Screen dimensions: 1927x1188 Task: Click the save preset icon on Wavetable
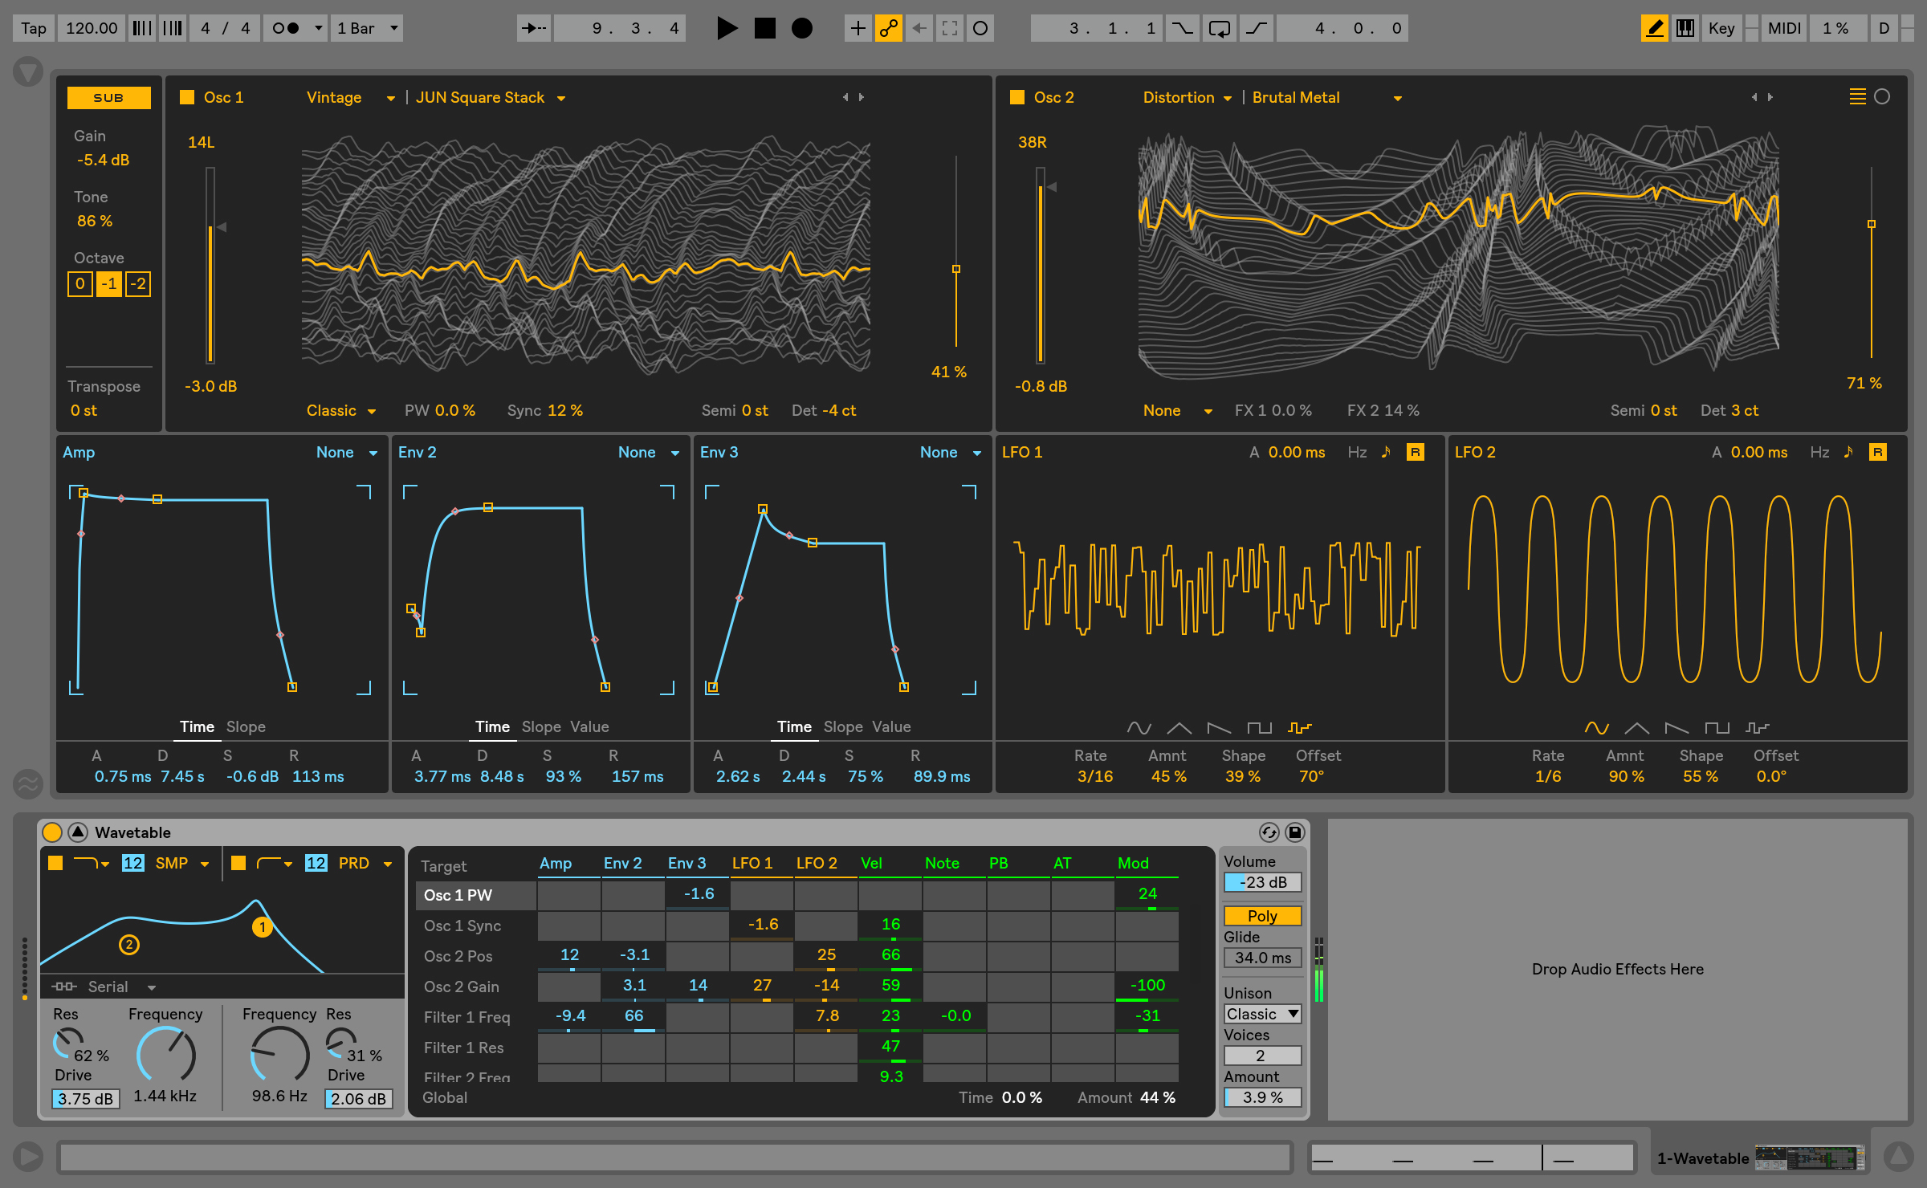[1296, 832]
